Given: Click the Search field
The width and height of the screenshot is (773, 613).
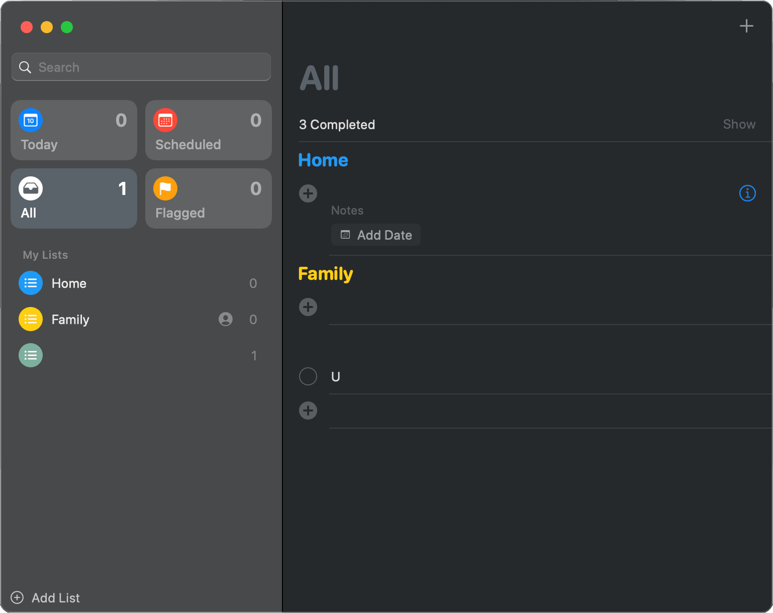Looking at the screenshot, I should (x=141, y=67).
